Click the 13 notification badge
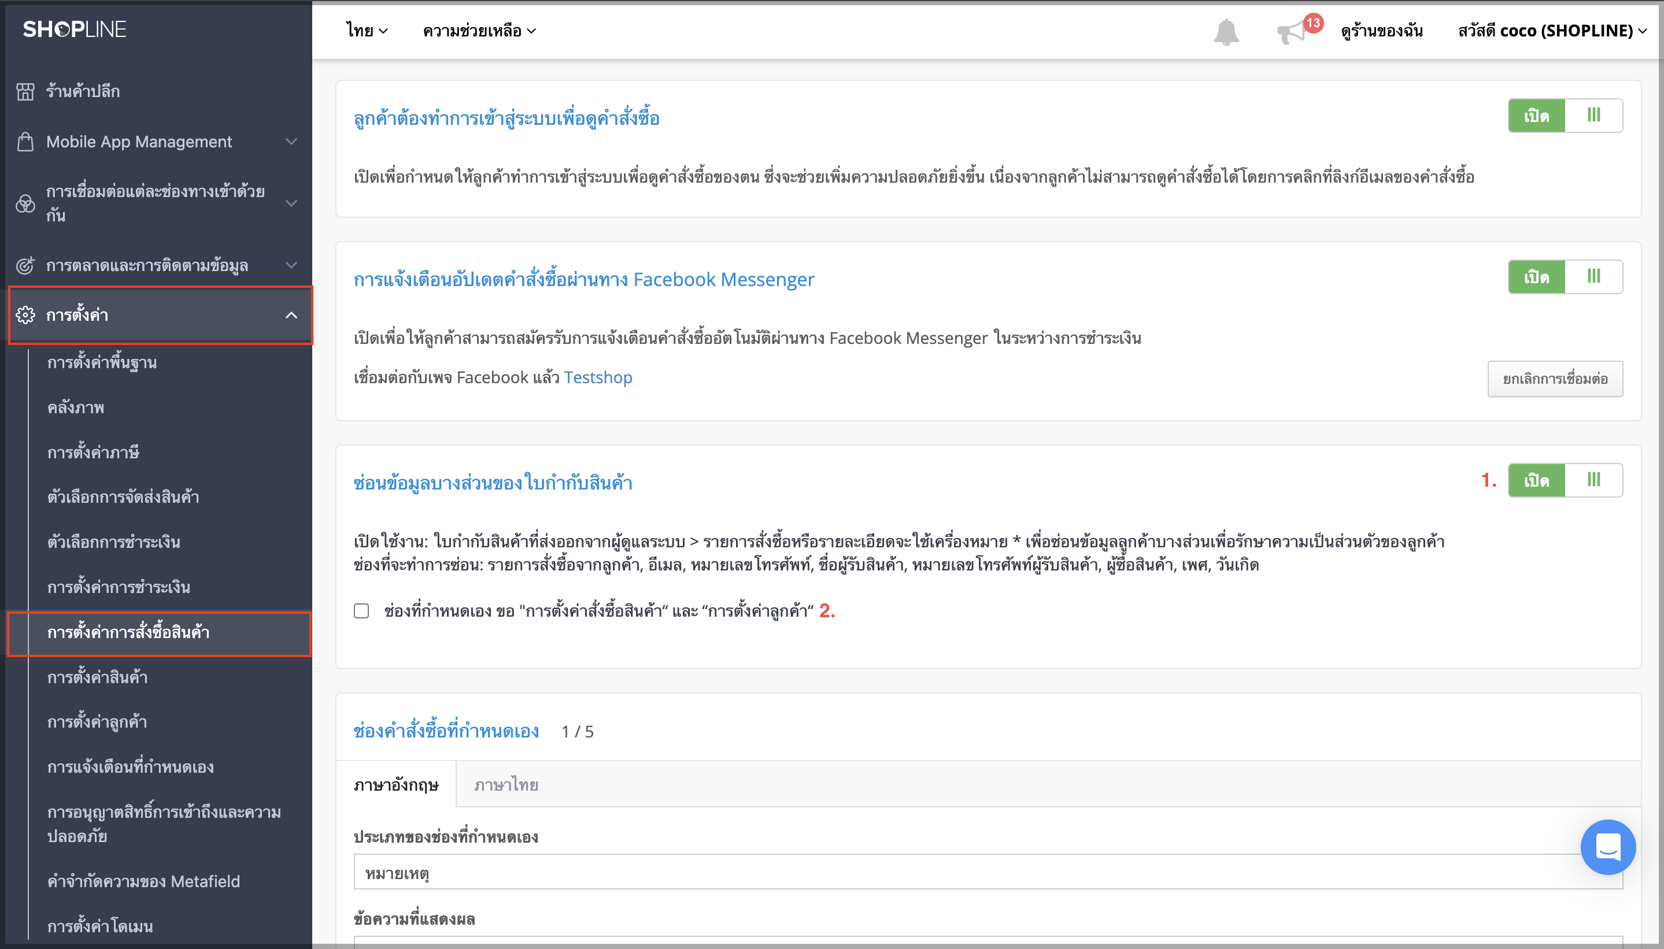 (1312, 24)
